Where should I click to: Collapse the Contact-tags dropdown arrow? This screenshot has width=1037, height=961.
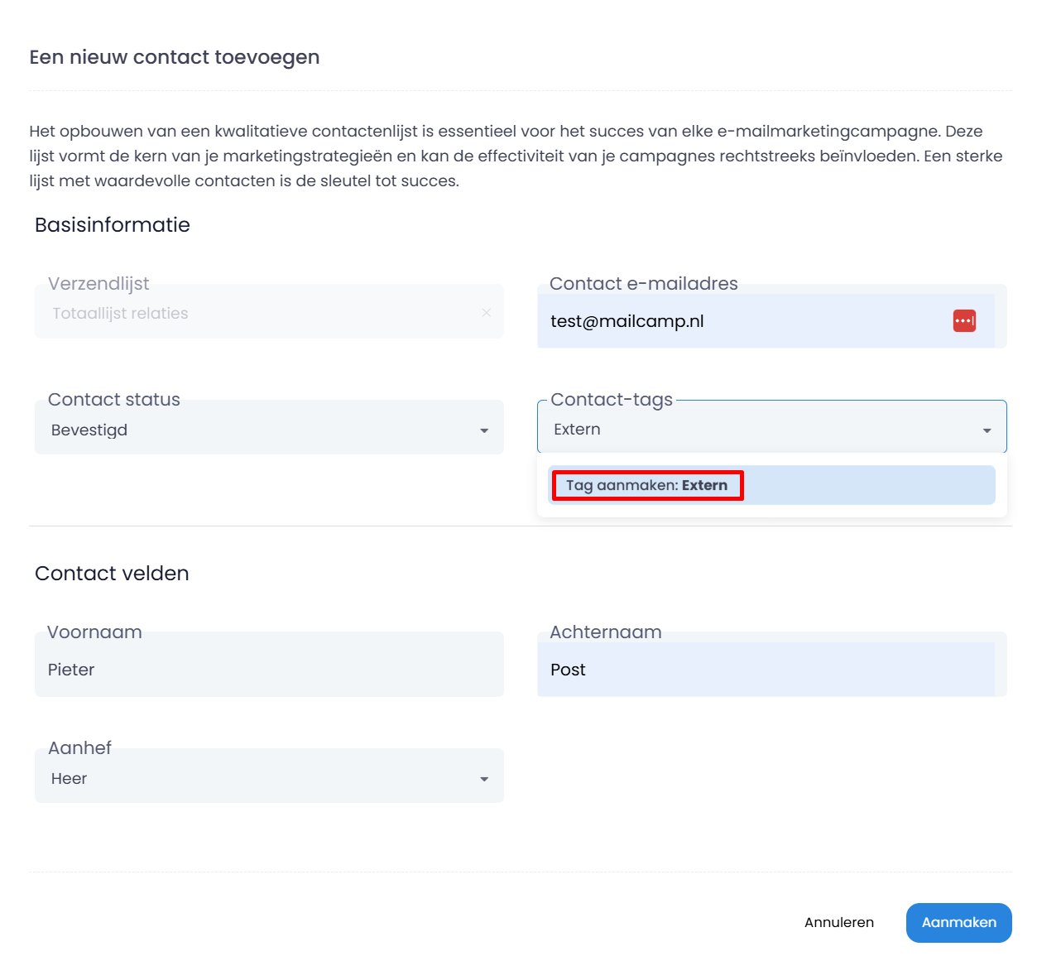(987, 430)
